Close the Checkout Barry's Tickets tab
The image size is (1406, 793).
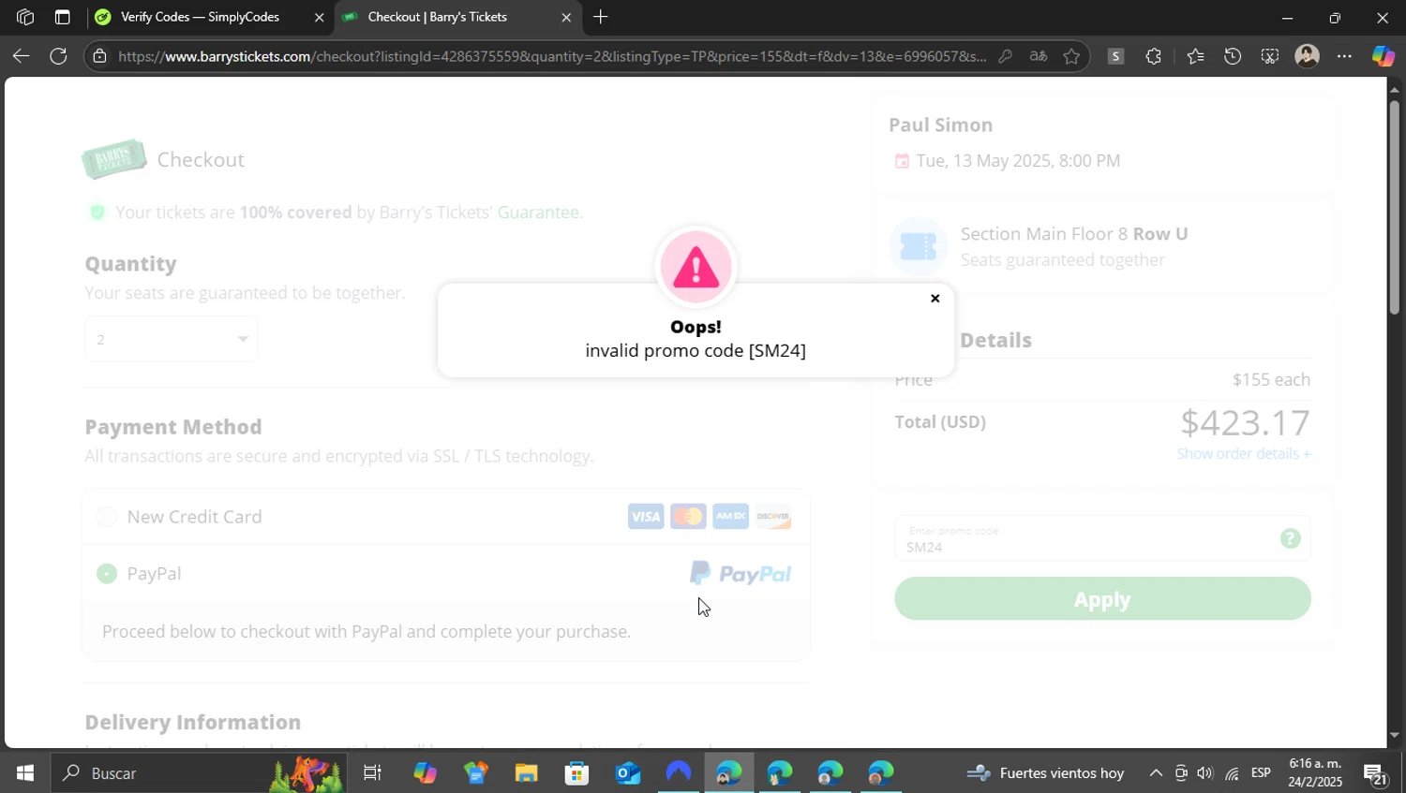click(x=566, y=18)
